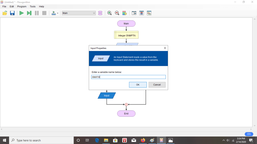Click the variable name text field
This screenshot has height=144, width=257.
pyautogui.click(x=128, y=77)
